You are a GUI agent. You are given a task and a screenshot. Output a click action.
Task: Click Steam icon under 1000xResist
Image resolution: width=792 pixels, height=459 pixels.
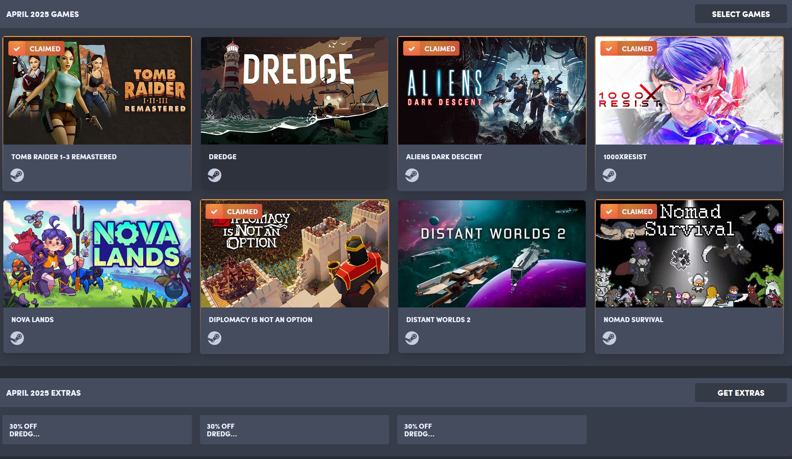pyautogui.click(x=609, y=175)
